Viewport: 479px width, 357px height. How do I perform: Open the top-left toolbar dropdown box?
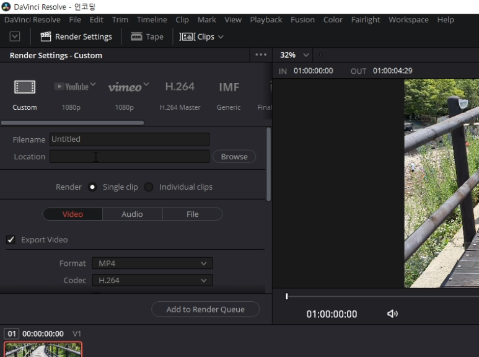[15, 37]
